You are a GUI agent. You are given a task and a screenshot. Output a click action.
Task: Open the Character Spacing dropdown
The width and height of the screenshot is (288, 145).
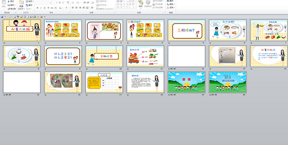click(56, 8)
